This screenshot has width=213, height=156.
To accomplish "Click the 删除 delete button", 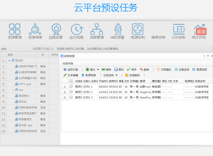I will tap(106, 69).
